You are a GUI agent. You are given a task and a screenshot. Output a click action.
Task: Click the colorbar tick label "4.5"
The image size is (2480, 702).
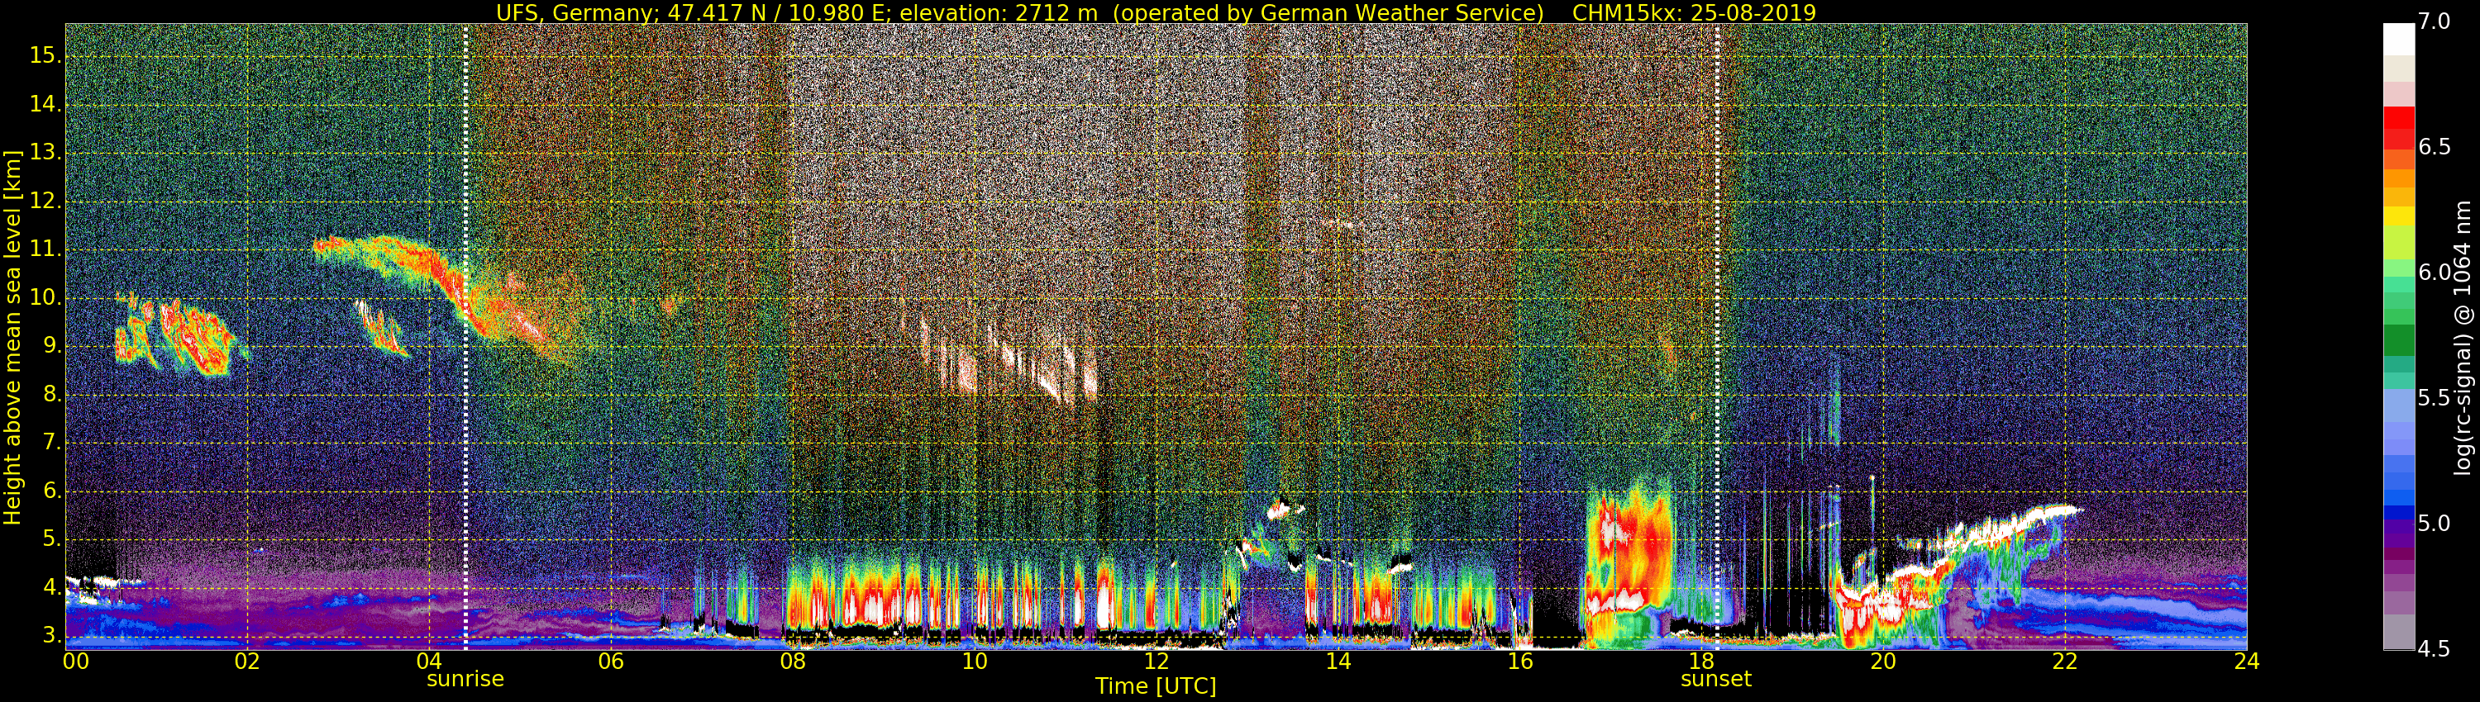click(2435, 648)
